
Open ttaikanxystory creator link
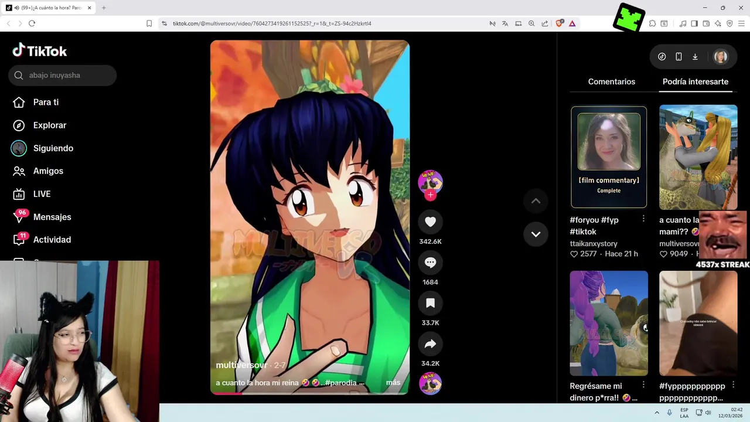click(594, 243)
